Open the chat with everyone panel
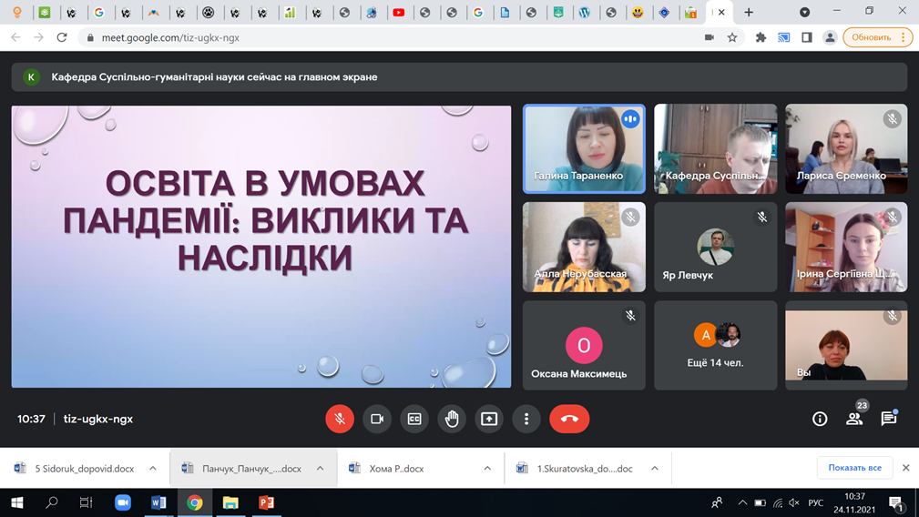This screenshot has width=919, height=517. pos(889,419)
